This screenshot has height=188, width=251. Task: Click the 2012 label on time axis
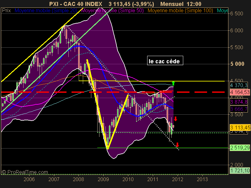pos(178,179)
